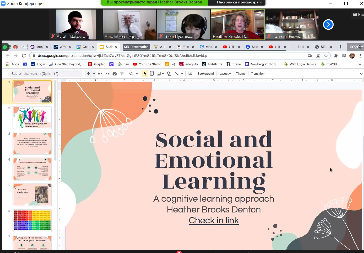This screenshot has height=253, width=364.
Task: Click the print icon
Action: coord(114,74)
